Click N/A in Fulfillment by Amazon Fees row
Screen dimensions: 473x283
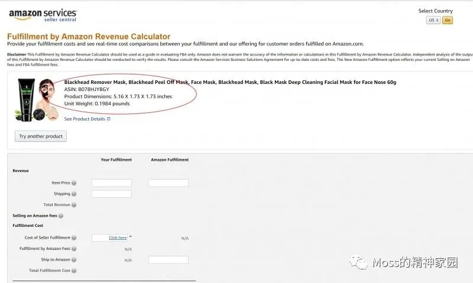128,249
